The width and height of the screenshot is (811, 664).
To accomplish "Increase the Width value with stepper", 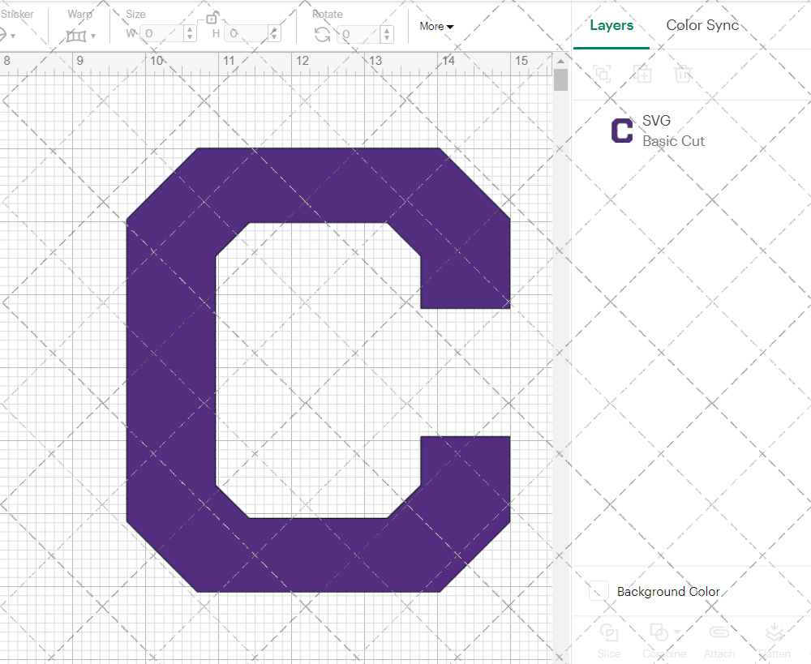I will [189, 31].
